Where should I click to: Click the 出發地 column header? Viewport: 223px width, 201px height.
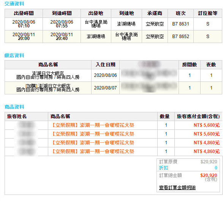[96, 13]
